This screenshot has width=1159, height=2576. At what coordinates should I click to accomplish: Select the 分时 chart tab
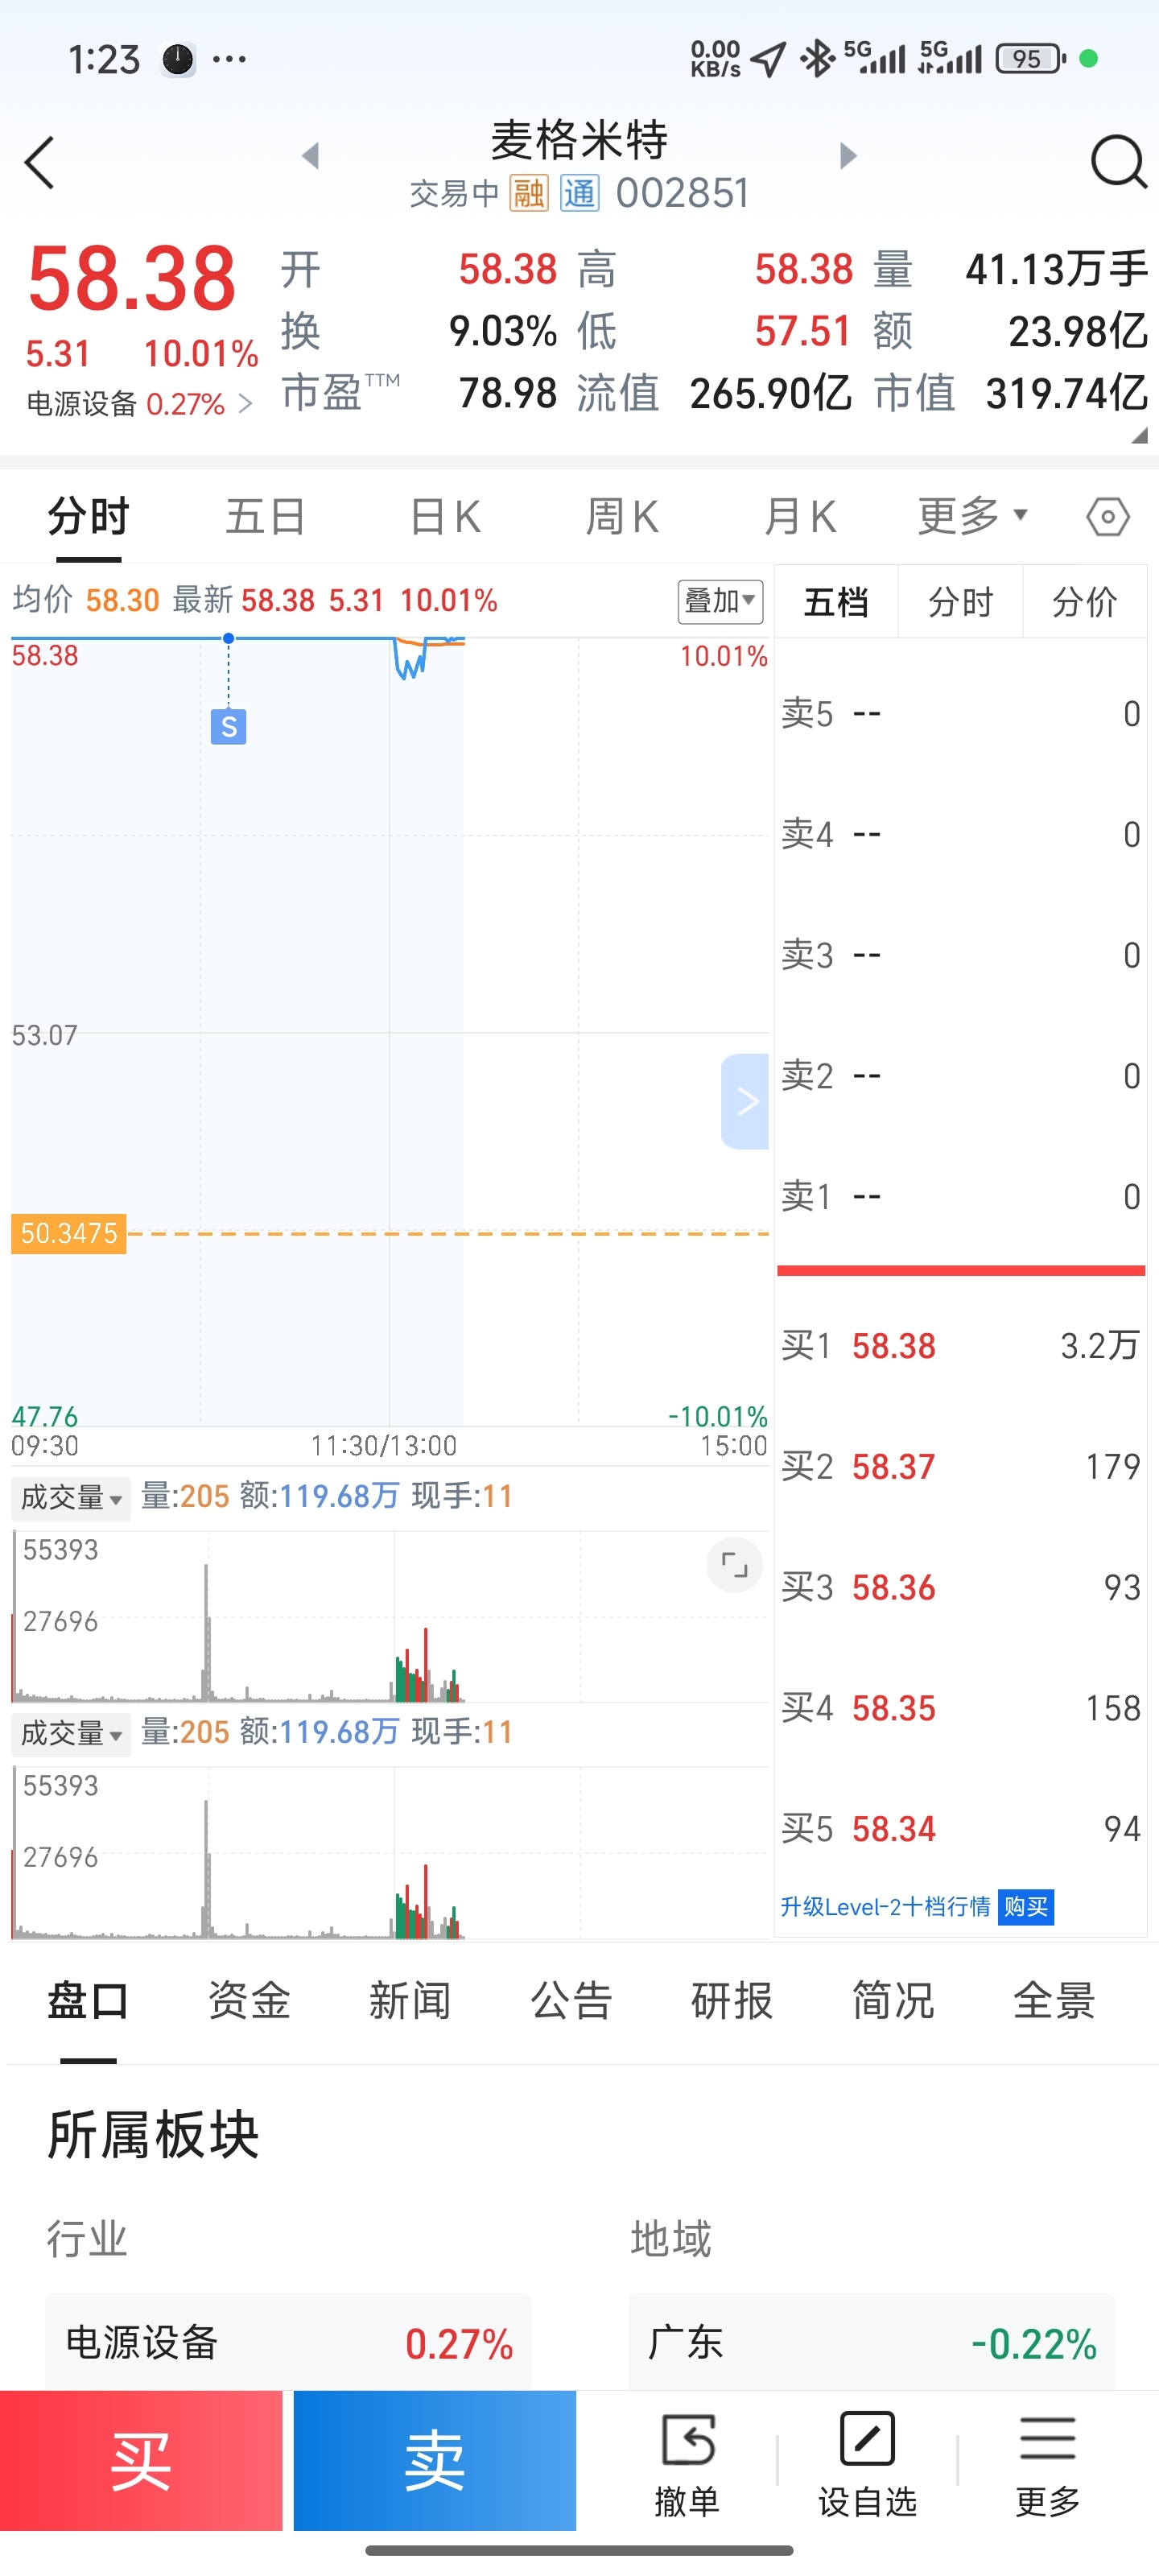click(x=88, y=517)
